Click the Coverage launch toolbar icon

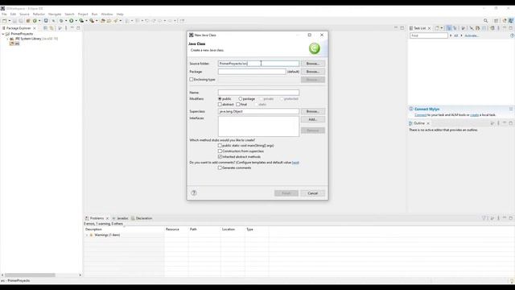click(82, 21)
